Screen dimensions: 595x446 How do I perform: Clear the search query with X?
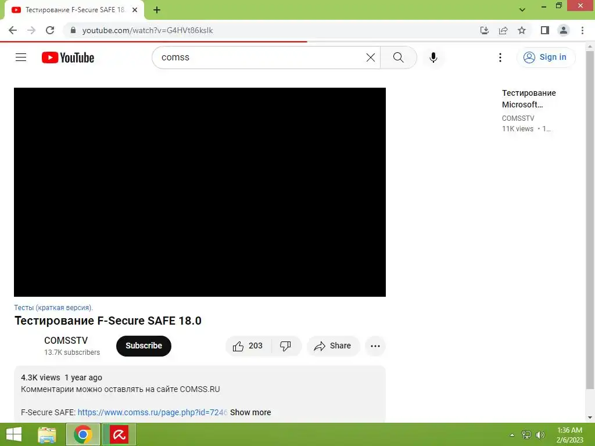click(371, 57)
